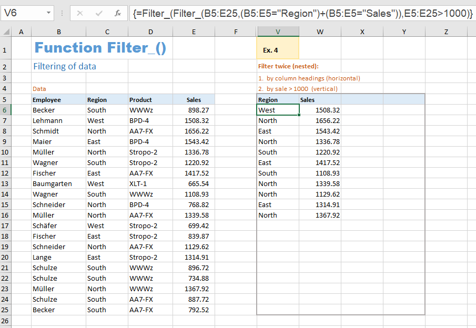Click the Sales header cell above 898.27

[x=194, y=99]
